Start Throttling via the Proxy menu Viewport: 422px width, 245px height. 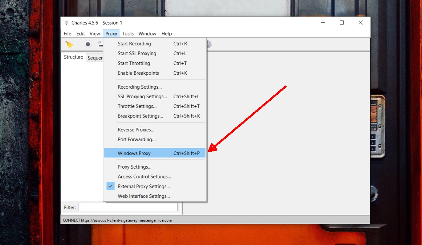(134, 63)
